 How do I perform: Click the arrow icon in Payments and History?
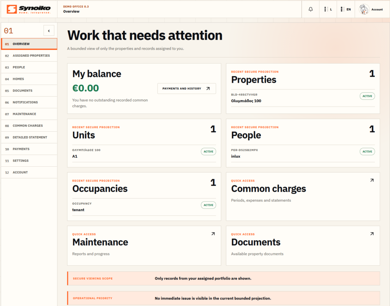pos(208,89)
